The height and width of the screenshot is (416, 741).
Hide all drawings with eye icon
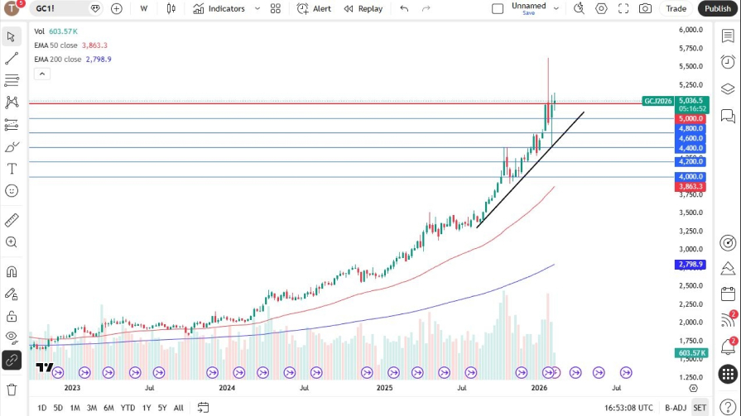[12, 337]
